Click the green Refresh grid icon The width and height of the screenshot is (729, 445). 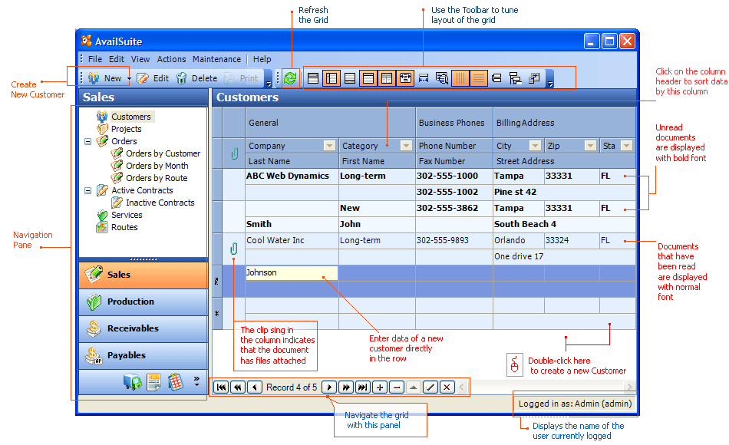point(290,78)
